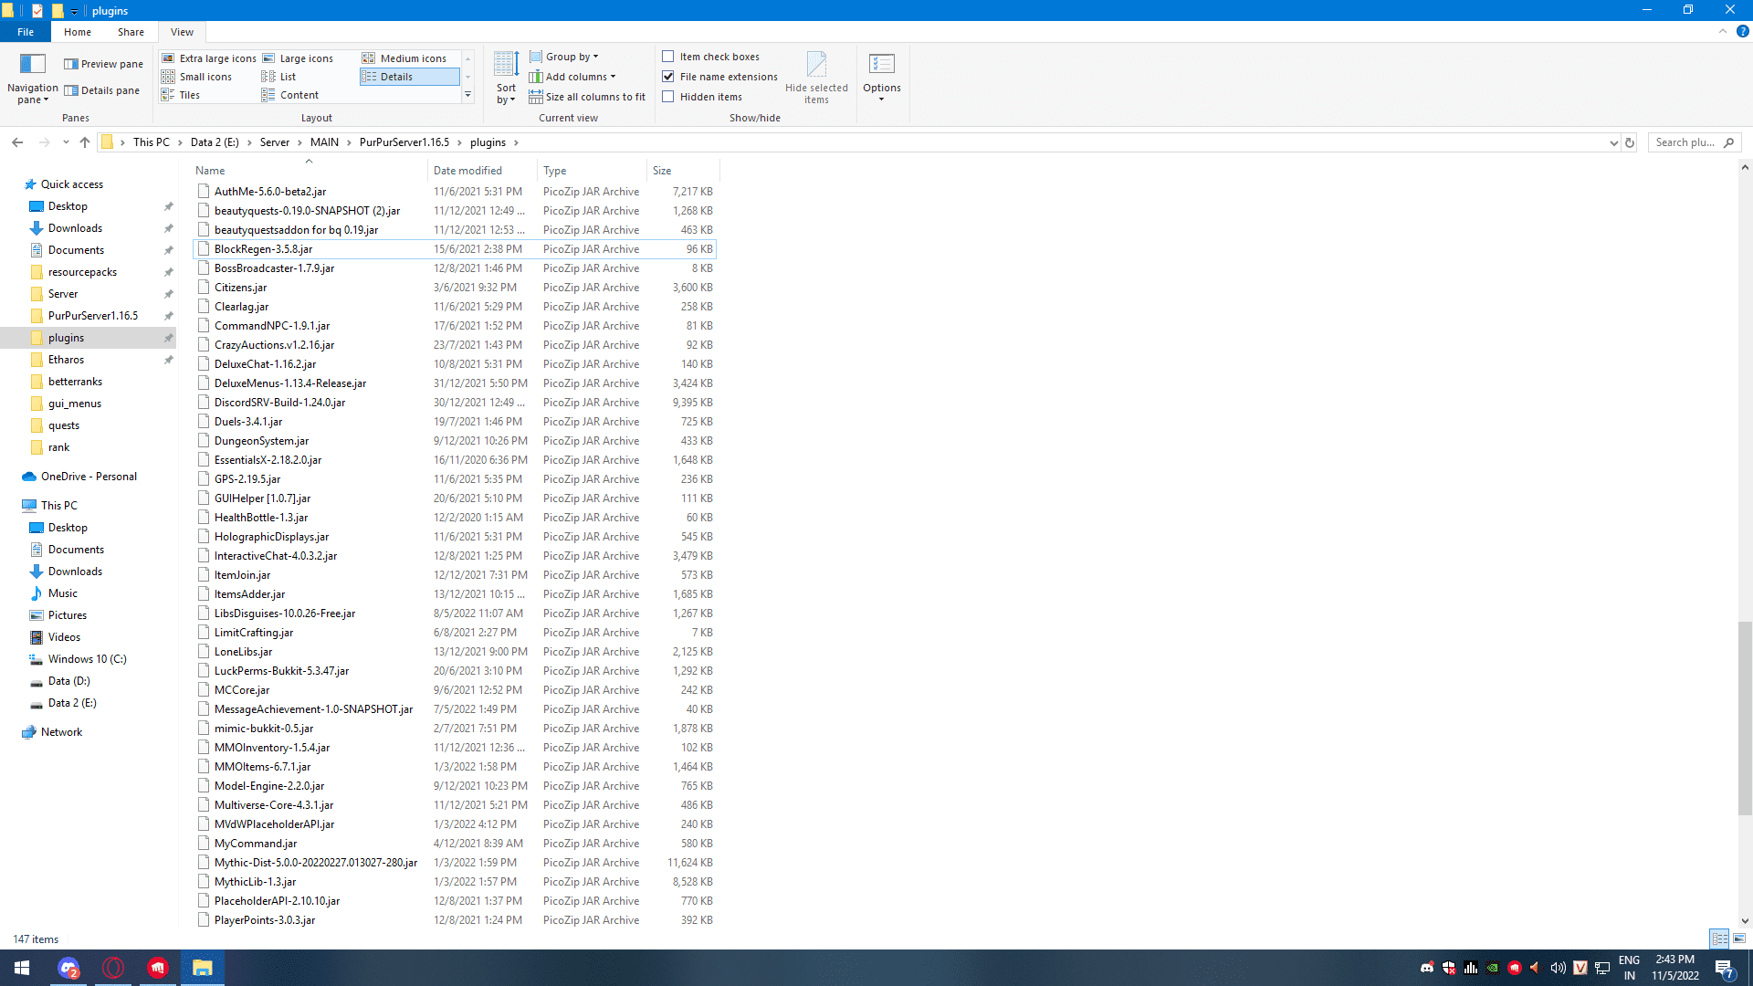Switch to the Home ribbon tab
The height and width of the screenshot is (986, 1753).
(x=78, y=32)
